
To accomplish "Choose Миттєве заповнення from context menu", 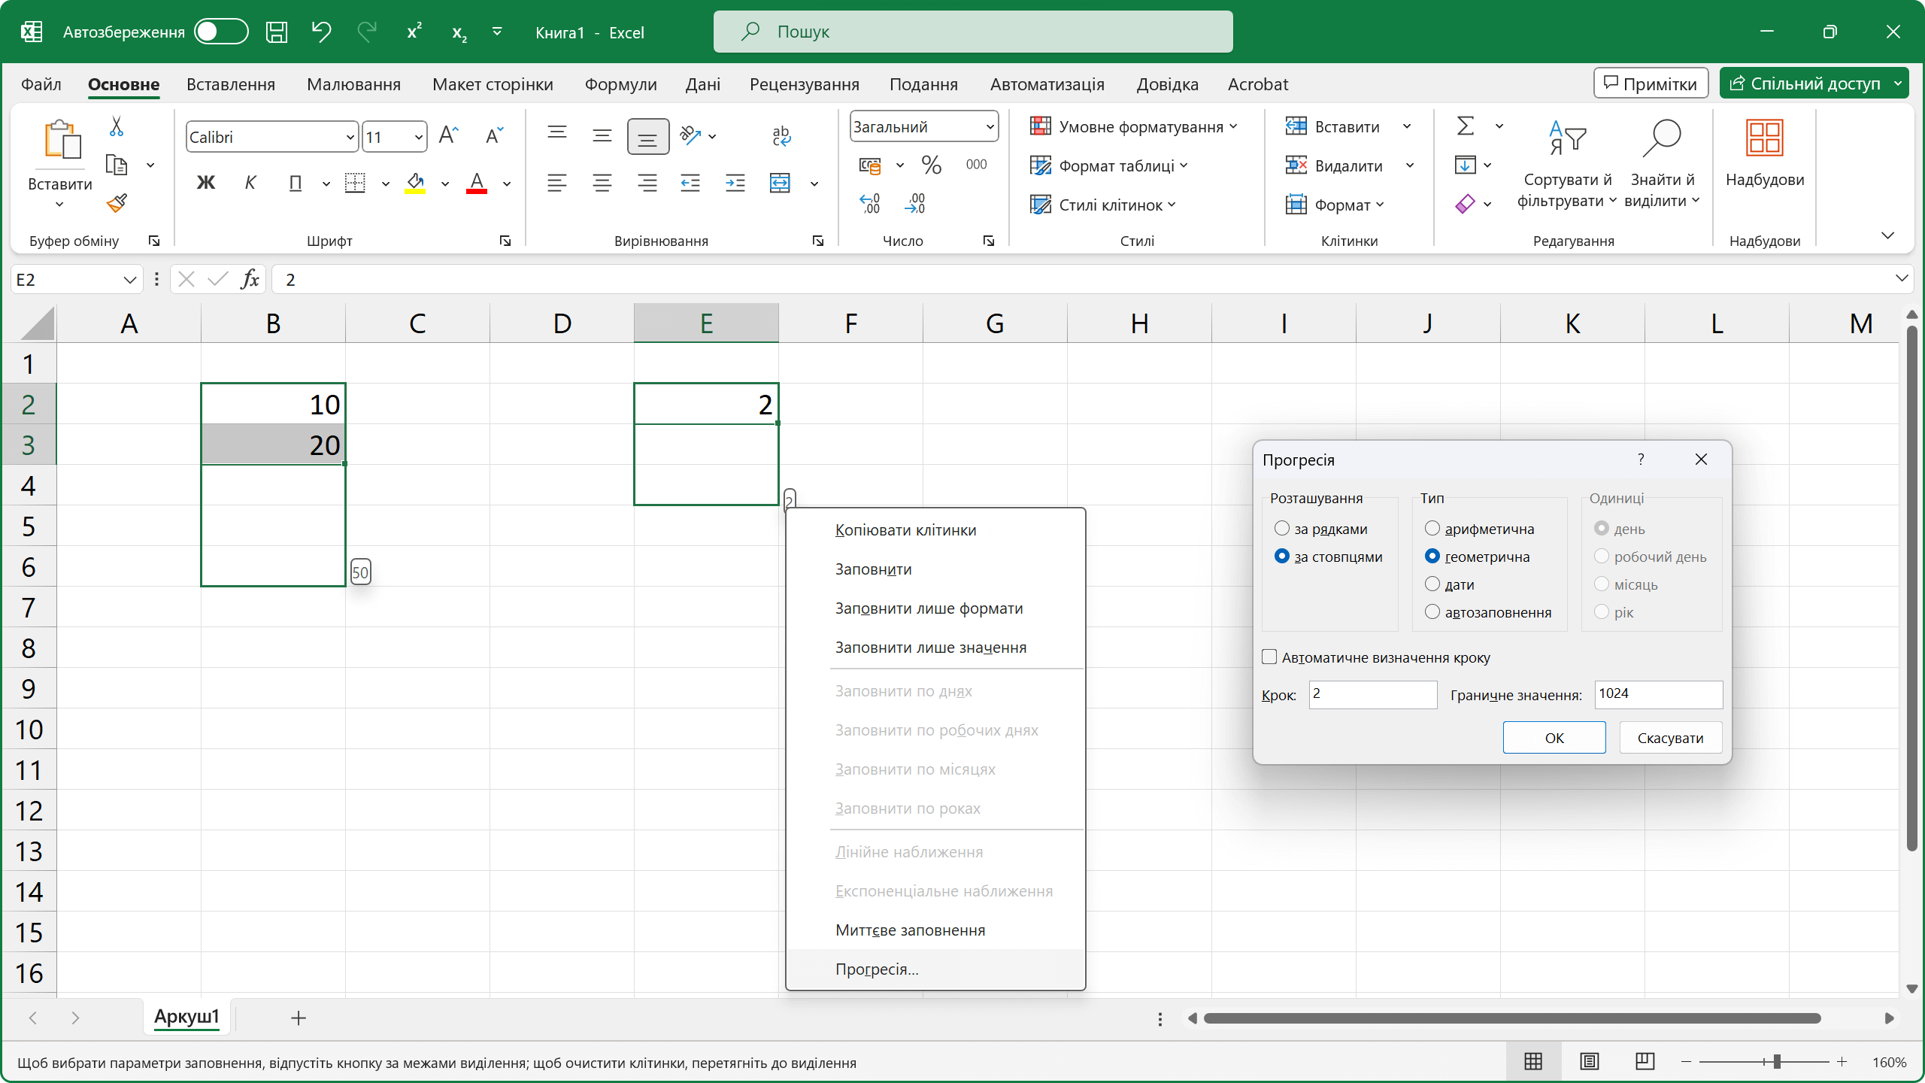I will point(910,930).
